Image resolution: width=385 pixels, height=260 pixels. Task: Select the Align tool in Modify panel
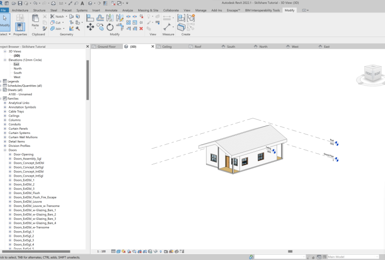(90, 18)
